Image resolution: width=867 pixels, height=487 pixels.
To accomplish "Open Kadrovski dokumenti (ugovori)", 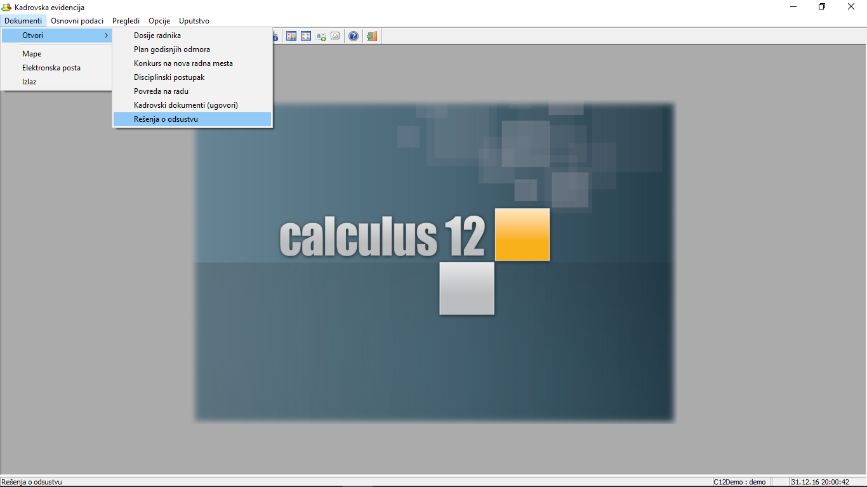I will point(192,105).
